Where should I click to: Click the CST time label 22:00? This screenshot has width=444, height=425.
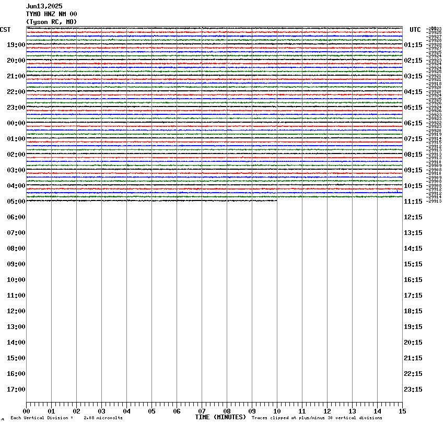[x=16, y=92]
